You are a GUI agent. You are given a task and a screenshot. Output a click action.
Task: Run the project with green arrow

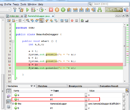click(x=28, y=10)
